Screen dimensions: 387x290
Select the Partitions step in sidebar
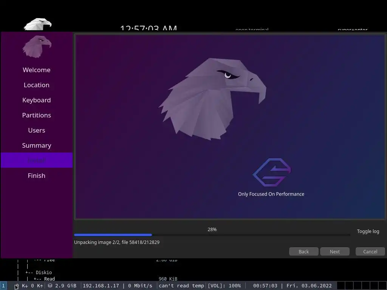[x=37, y=115]
